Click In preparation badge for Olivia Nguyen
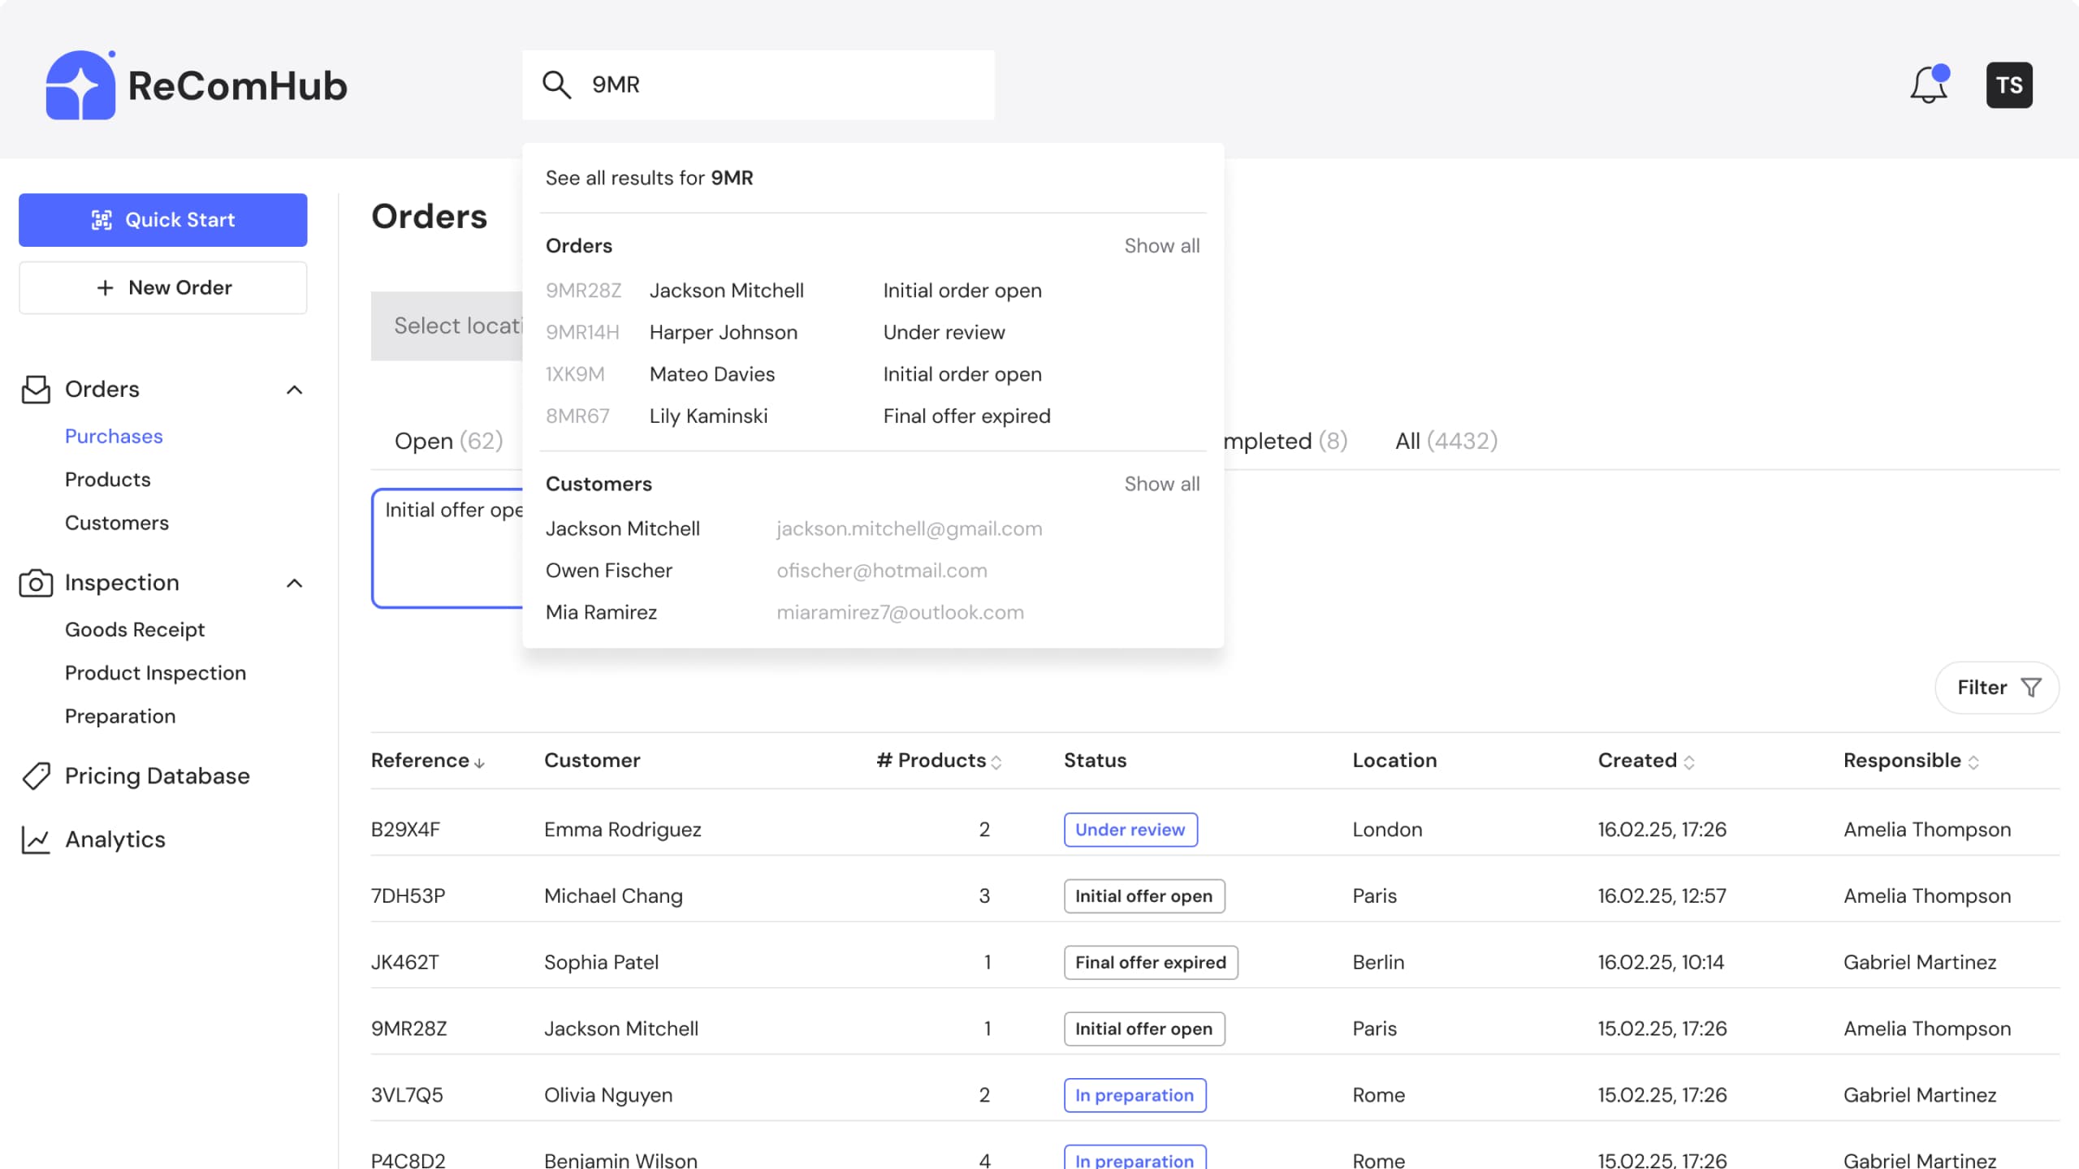The height and width of the screenshot is (1169, 2079). (1135, 1095)
